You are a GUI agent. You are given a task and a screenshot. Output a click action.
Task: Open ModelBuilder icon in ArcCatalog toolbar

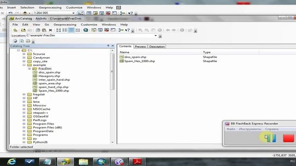pos(121,30)
